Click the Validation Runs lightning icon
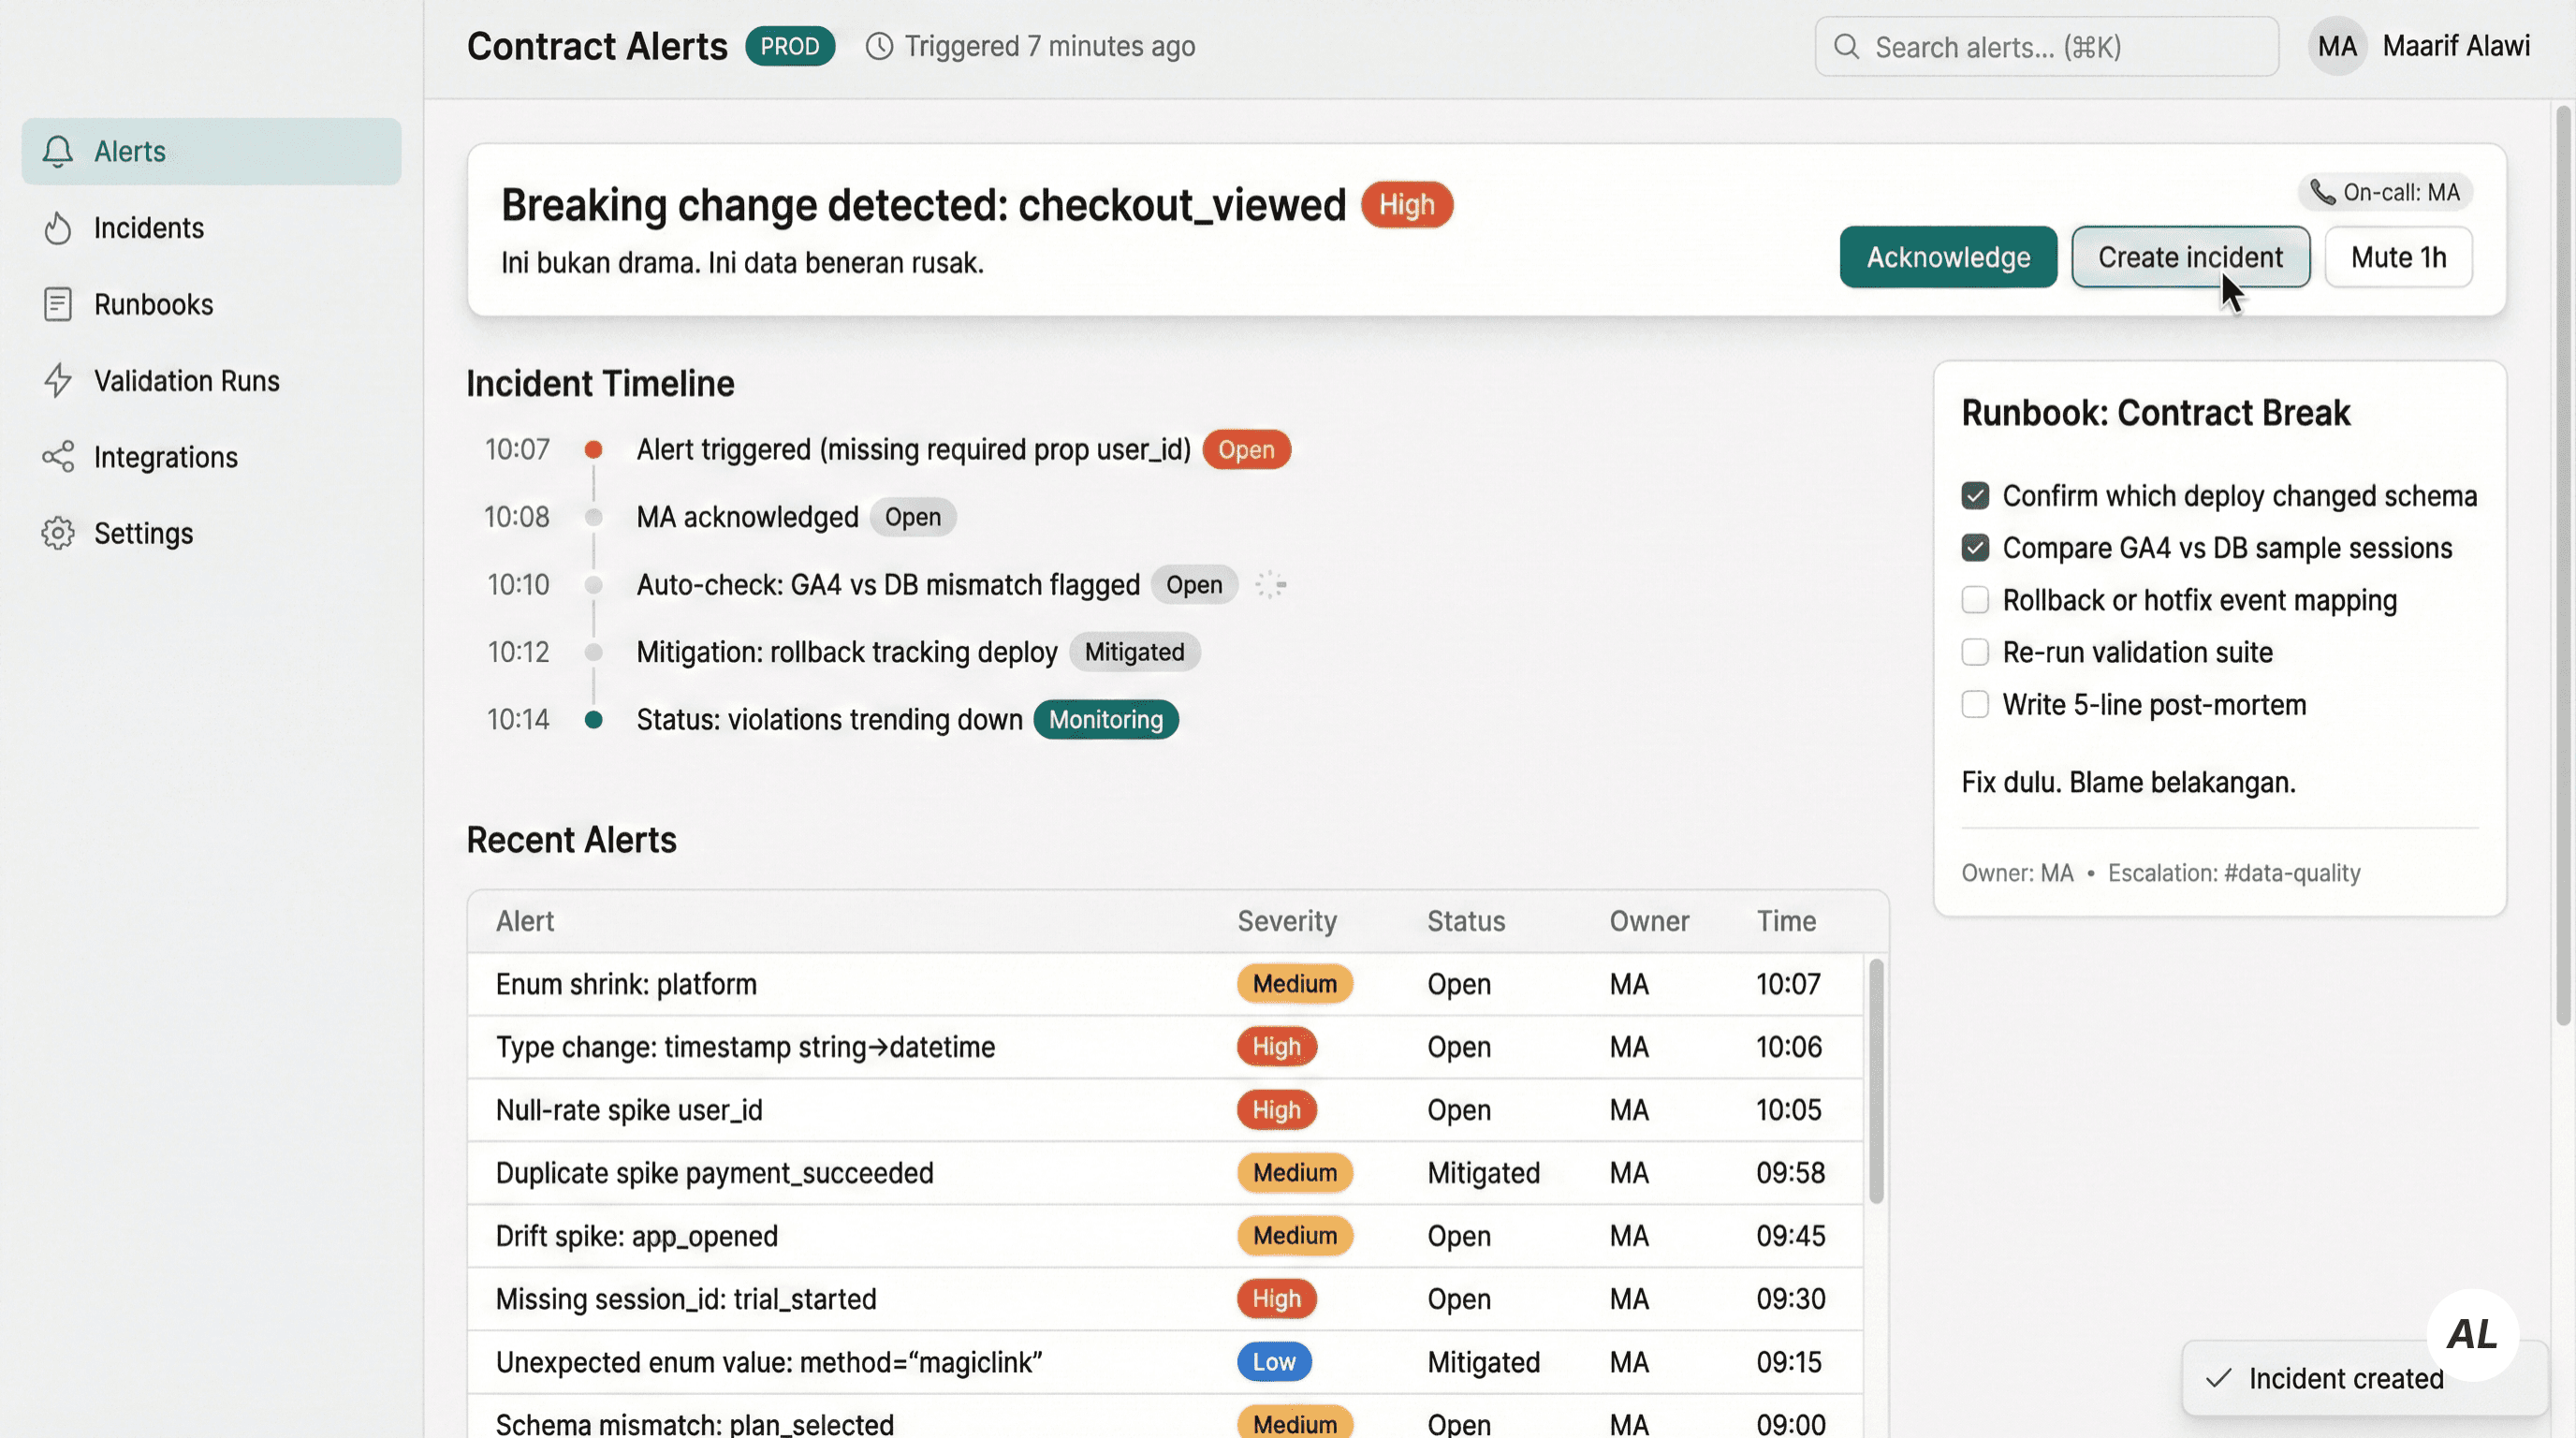2576x1438 pixels. tap(58, 381)
